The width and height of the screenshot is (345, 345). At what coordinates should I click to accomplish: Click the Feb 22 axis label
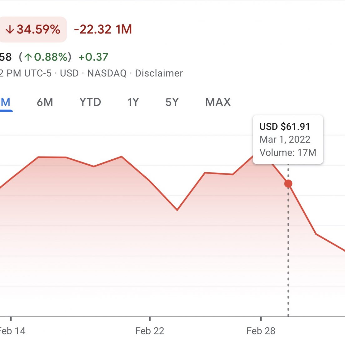tap(150, 331)
